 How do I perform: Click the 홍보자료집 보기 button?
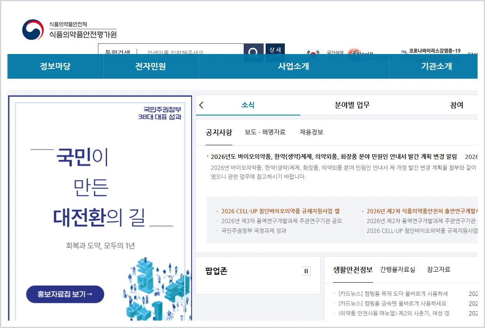click(65, 294)
